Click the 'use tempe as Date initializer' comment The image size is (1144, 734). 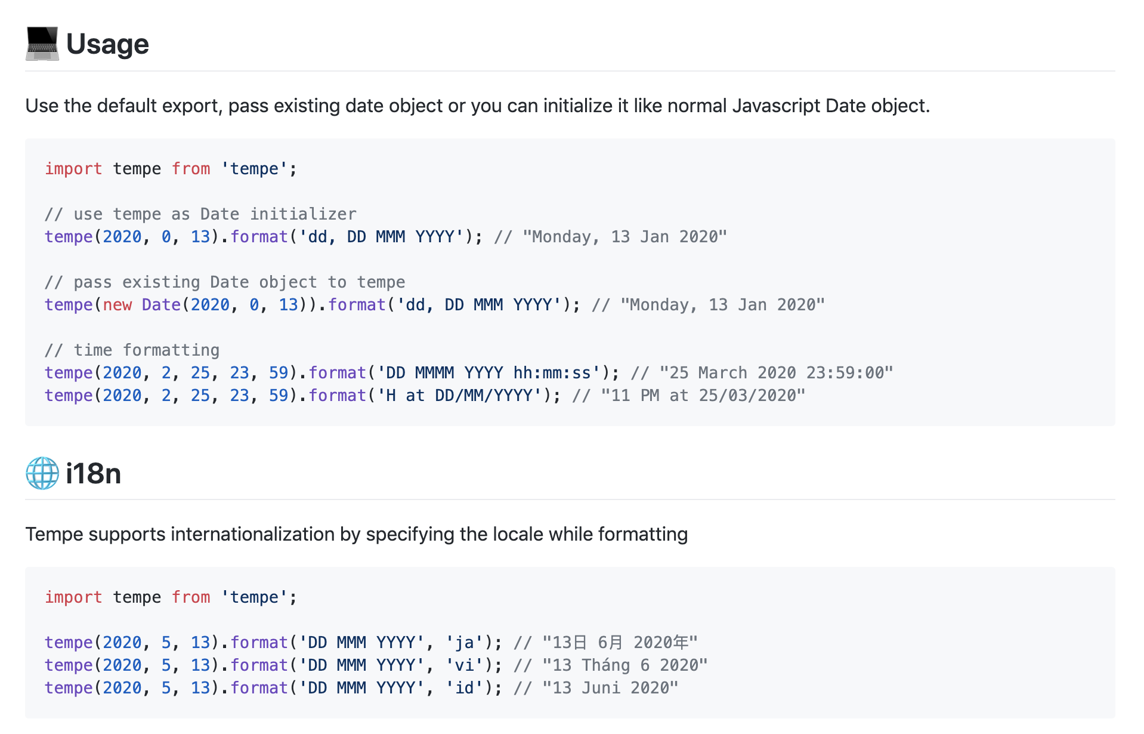(201, 214)
